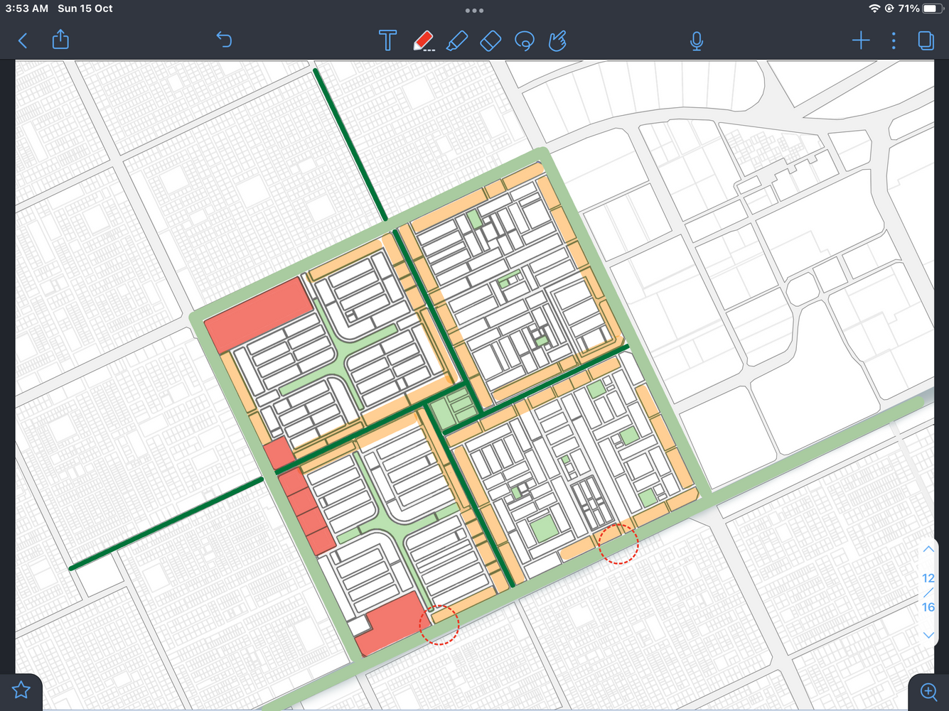This screenshot has width=949, height=711.
Task: Go back using the left chevron
Action: [x=23, y=40]
